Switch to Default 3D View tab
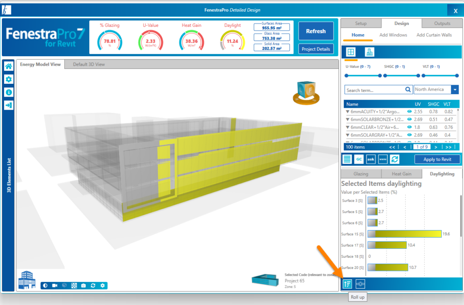 coord(89,64)
